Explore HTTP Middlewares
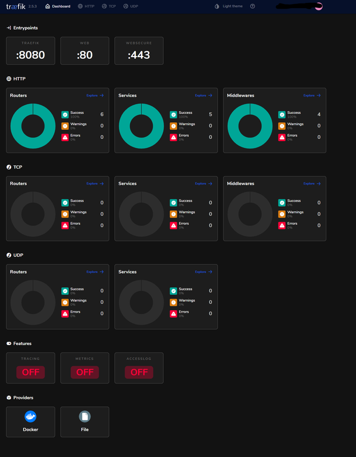356x457 pixels. (312, 95)
